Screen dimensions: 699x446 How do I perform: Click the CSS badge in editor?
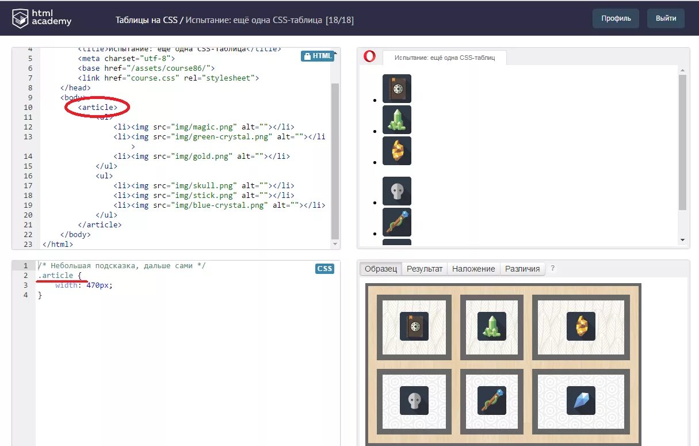pyautogui.click(x=324, y=269)
